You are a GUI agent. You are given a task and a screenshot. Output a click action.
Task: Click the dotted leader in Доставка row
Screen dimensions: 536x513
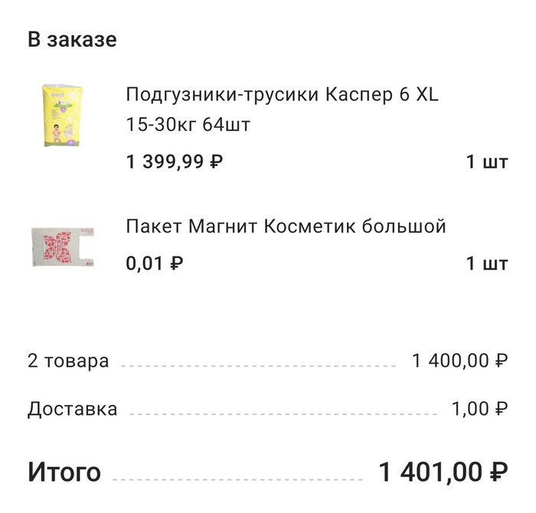[x=283, y=414]
